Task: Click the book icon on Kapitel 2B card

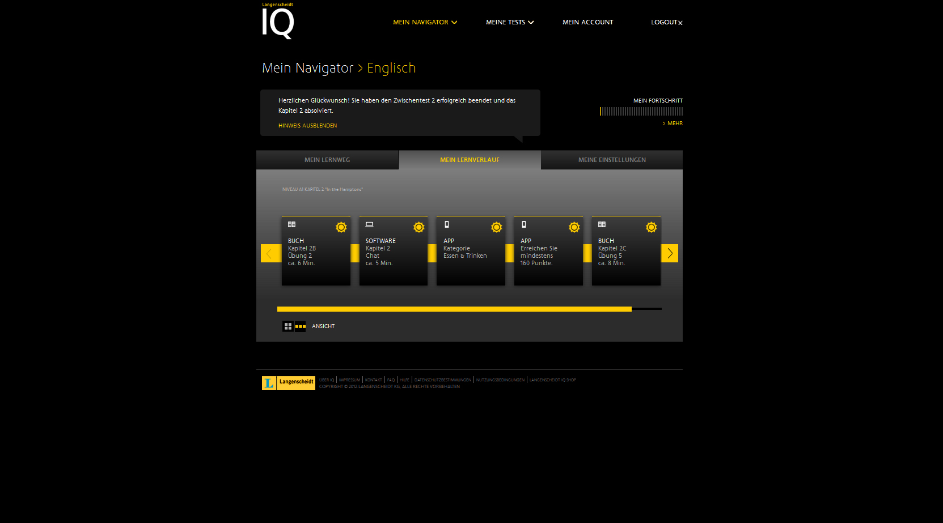Action: (x=291, y=224)
